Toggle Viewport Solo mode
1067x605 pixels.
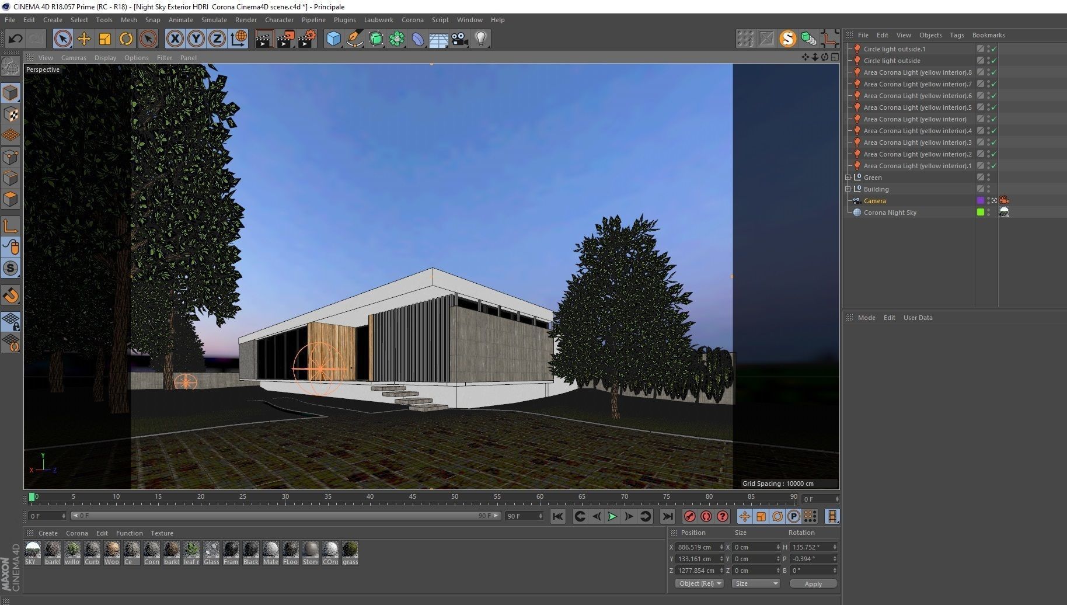point(11,269)
